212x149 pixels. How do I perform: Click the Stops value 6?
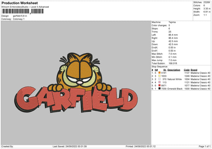[x=169, y=28]
